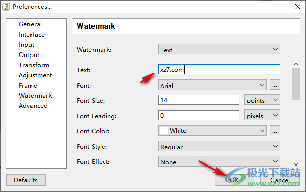This screenshot has height=192, width=306.
Task: Open the Font Size units dropdown (points)
Action: click(262, 100)
